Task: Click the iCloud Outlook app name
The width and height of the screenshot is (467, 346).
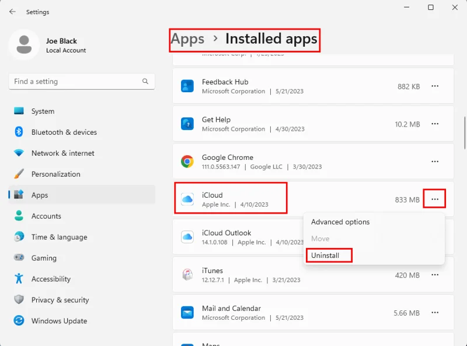Action: (226, 233)
